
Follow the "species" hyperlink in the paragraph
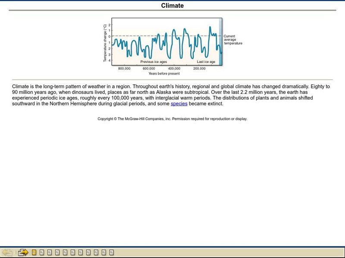point(179,103)
